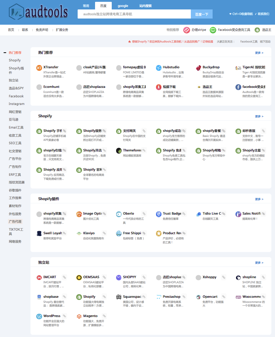
Task: Select 网络服务 in the sidebar
Action: pyautogui.click(x=15, y=241)
